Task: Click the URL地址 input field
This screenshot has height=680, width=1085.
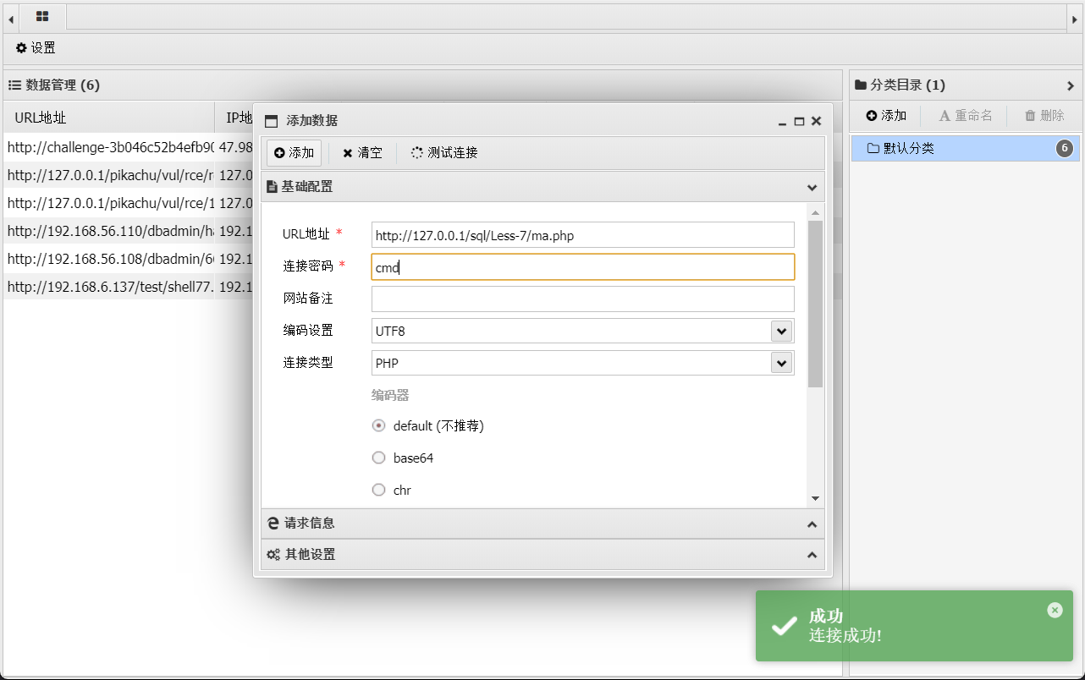Action: pos(583,235)
